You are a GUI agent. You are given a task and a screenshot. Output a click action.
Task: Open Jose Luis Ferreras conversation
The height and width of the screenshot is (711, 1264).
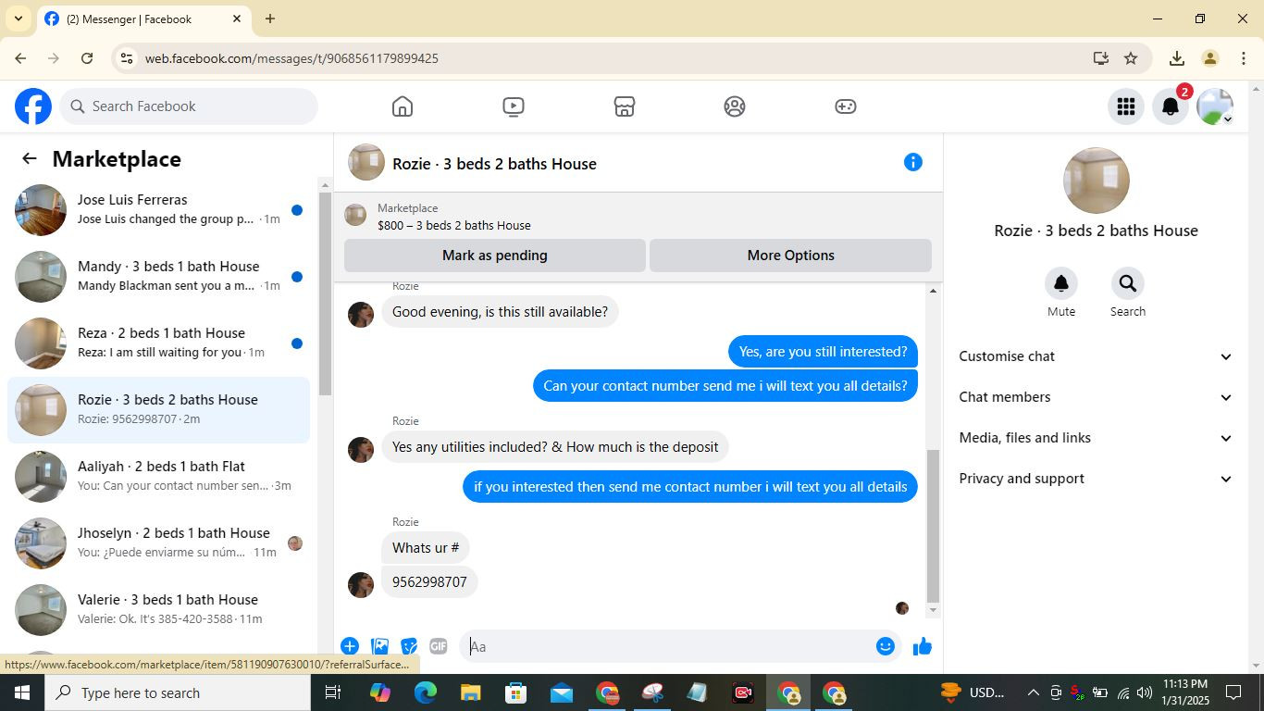pos(159,210)
